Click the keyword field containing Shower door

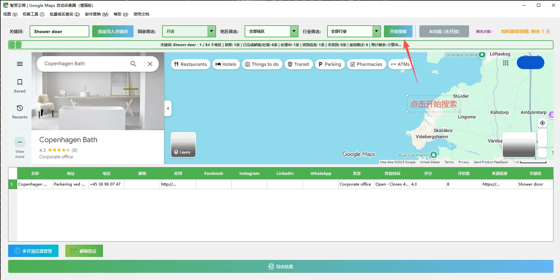click(59, 31)
